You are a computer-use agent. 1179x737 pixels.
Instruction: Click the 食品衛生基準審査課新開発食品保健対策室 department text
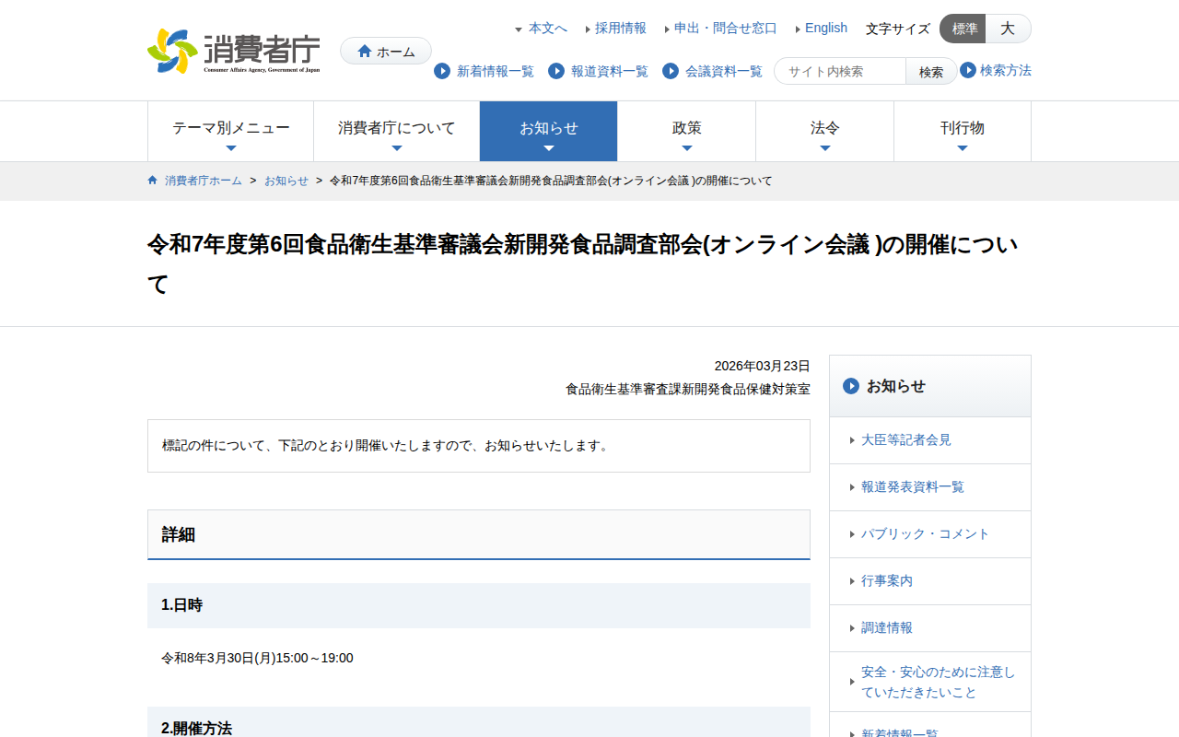click(x=688, y=389)
